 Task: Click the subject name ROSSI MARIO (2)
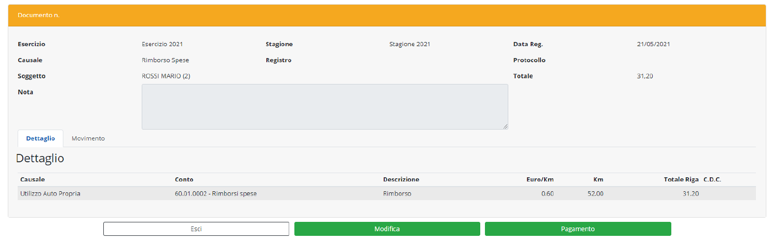click(x=166, y=76)
